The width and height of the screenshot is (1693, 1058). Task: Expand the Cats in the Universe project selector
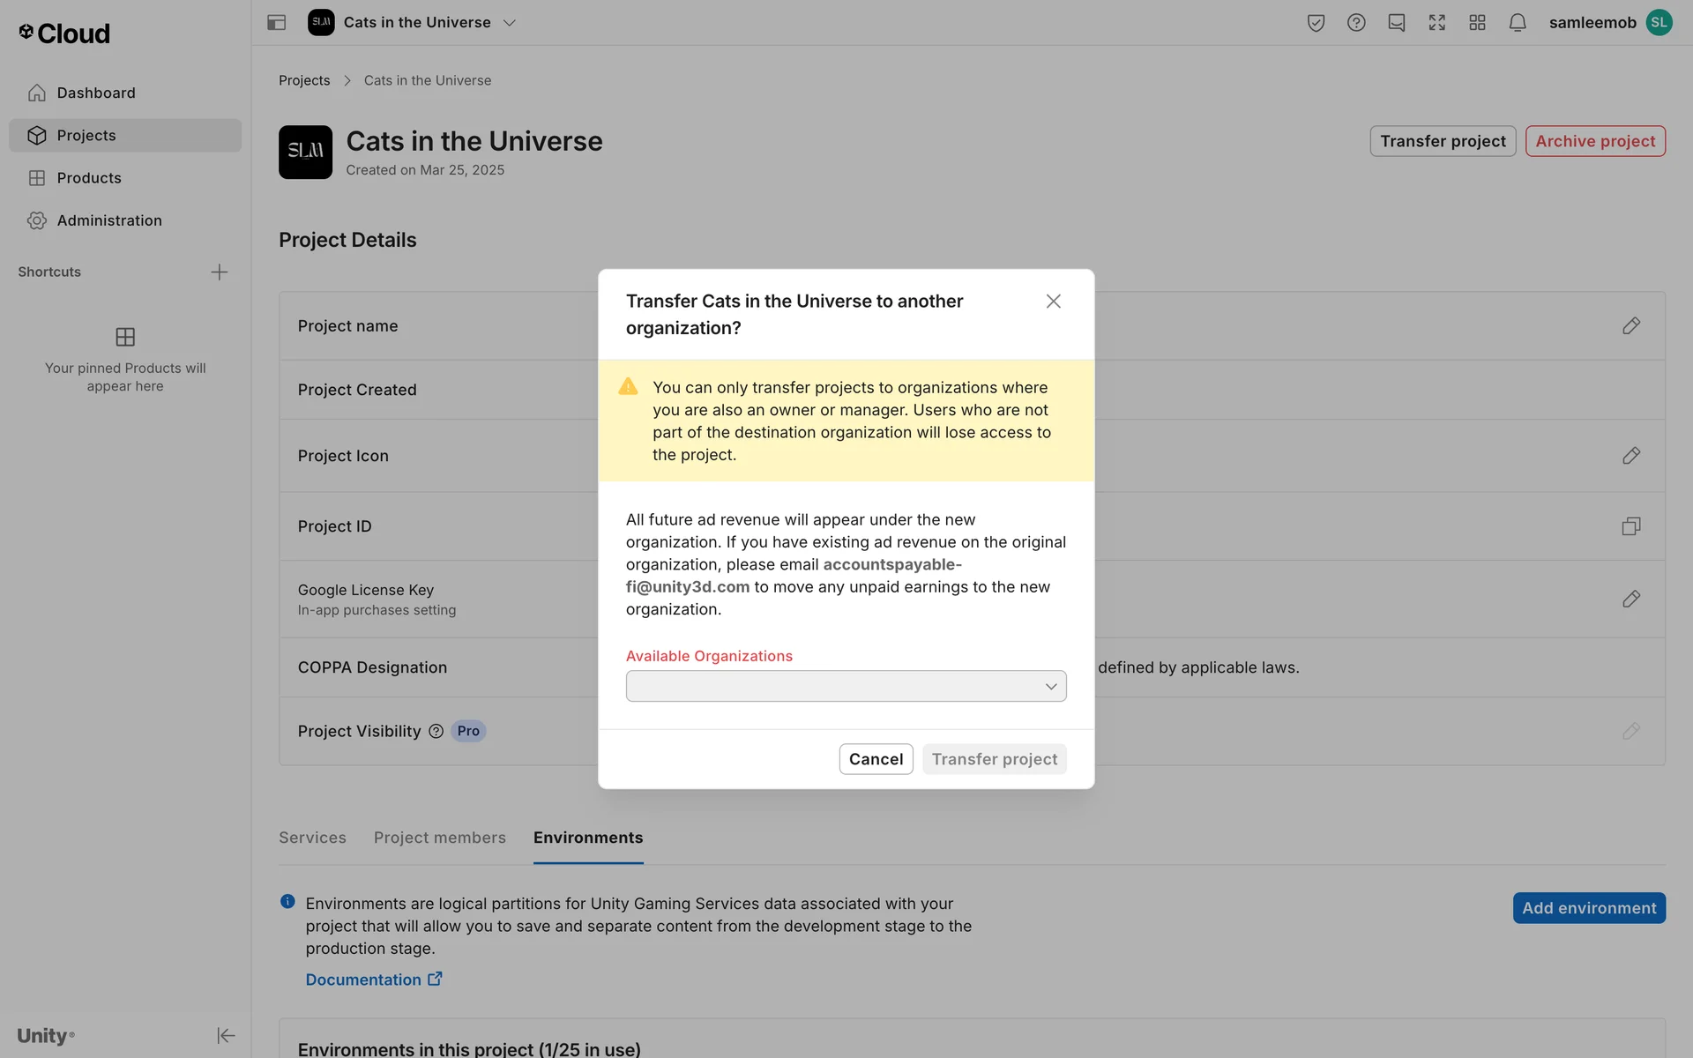tap(510, 23)
